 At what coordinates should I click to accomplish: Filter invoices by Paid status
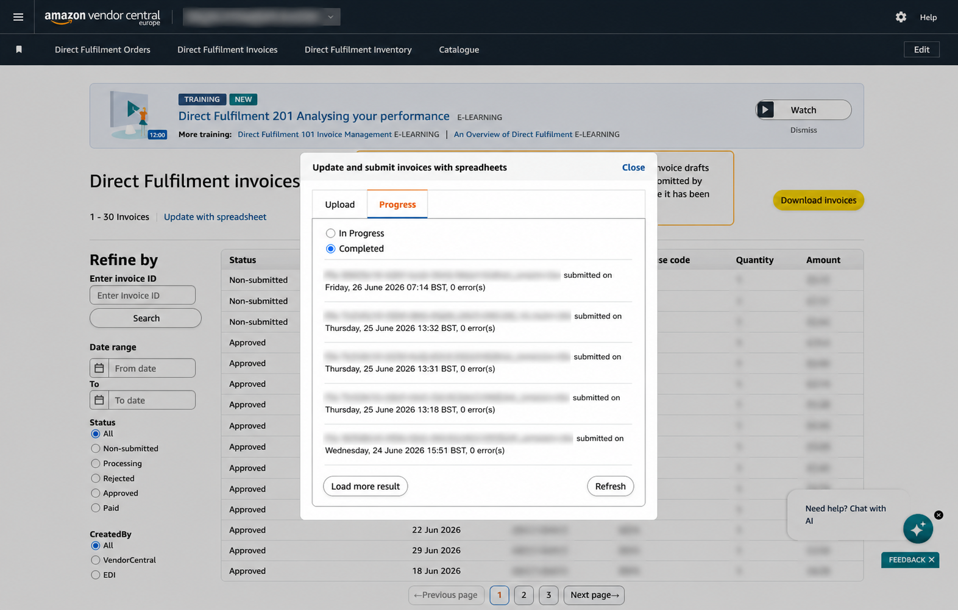96,508
